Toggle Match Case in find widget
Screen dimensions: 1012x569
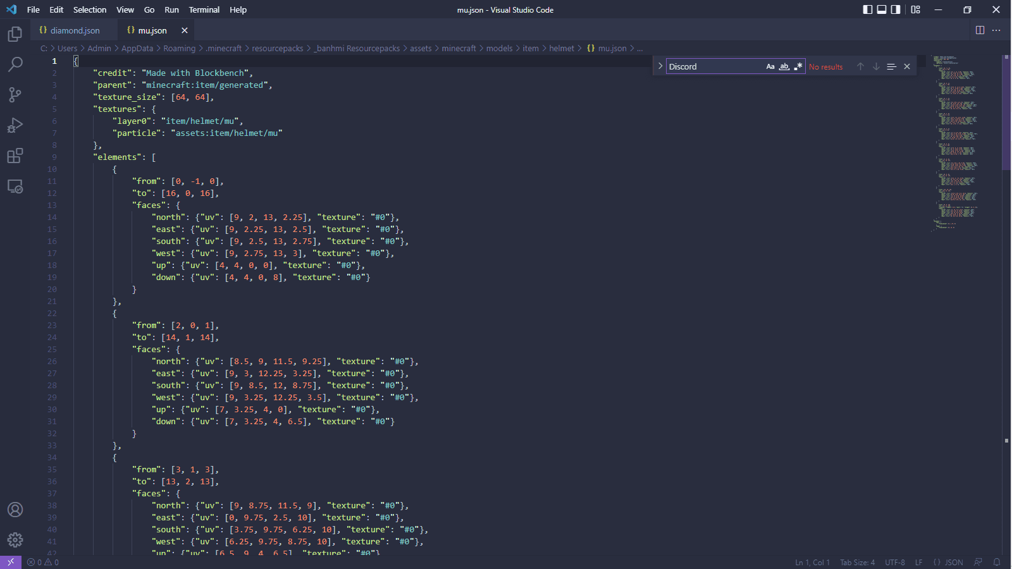point(770,66)
